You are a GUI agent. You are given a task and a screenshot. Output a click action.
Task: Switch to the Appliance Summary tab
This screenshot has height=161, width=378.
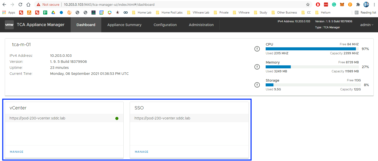[124, 25]
